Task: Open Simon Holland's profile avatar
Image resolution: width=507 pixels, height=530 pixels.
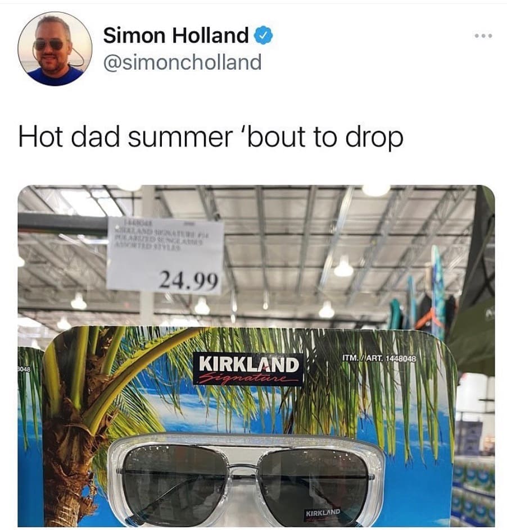Action: tap(55, 49)
